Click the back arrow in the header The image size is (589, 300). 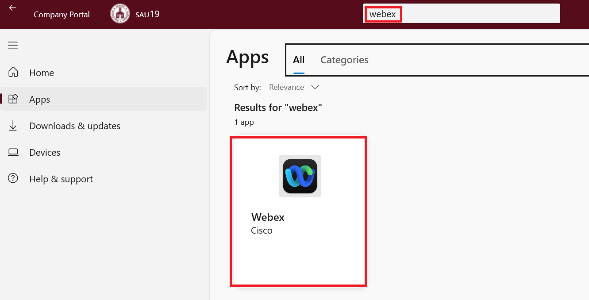coord(12,8)
